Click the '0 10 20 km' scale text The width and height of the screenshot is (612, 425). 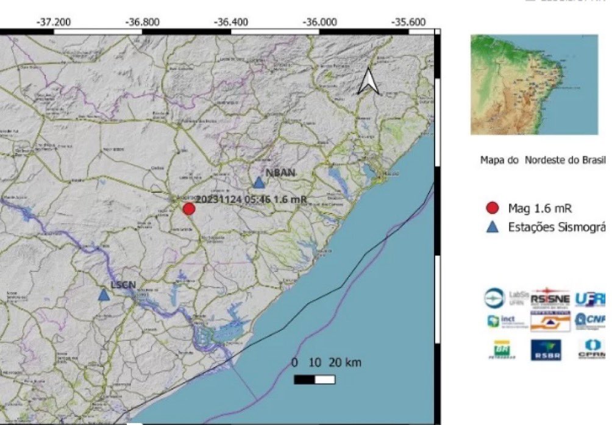click(326, 363)
